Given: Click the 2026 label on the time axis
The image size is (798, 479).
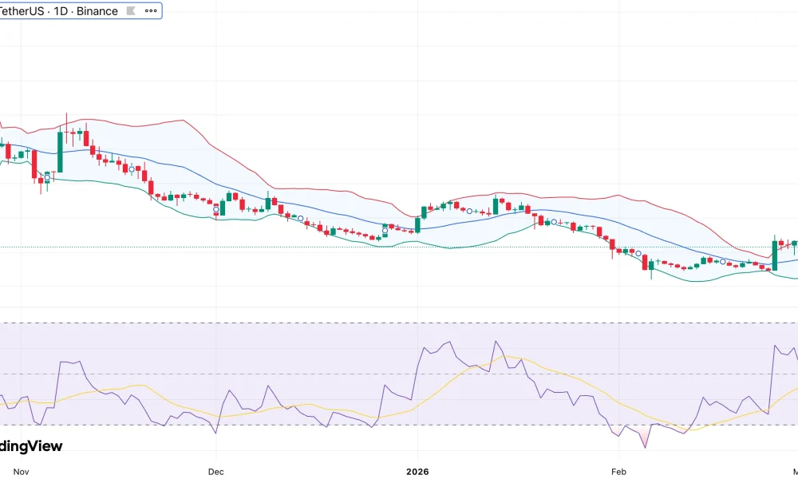Looking at the screenshot, I should 417,472.
